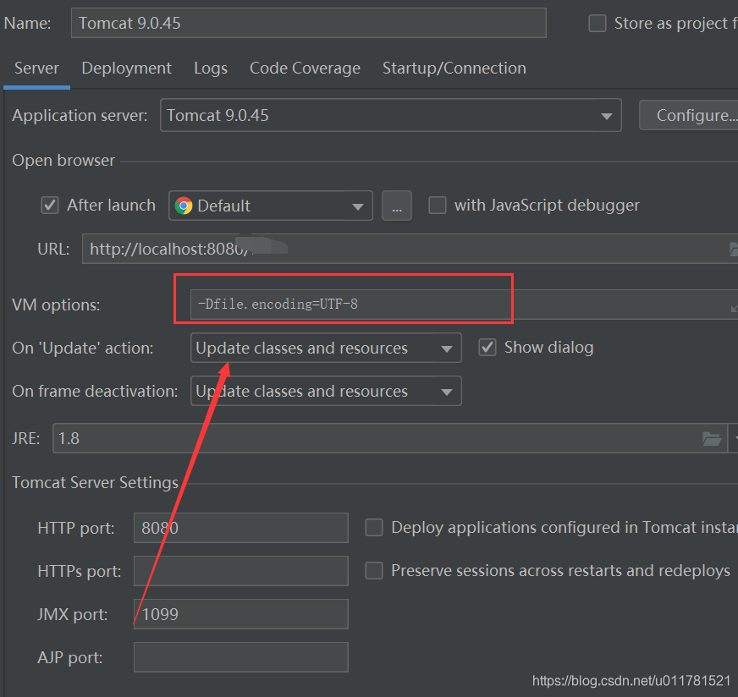Open On 'Update' action dropdown
Image resolution: width=738 pixels, height=697 pixels.
[x=326, y=348]
